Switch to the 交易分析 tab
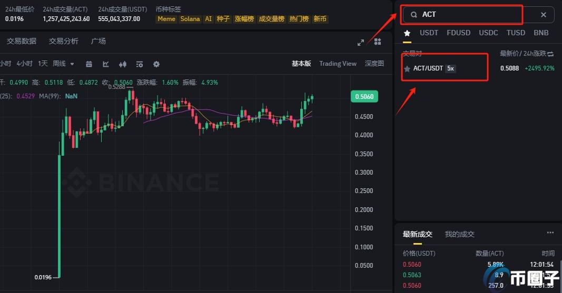562x293 pixels. pyautogui.click(x=64, y=41)
